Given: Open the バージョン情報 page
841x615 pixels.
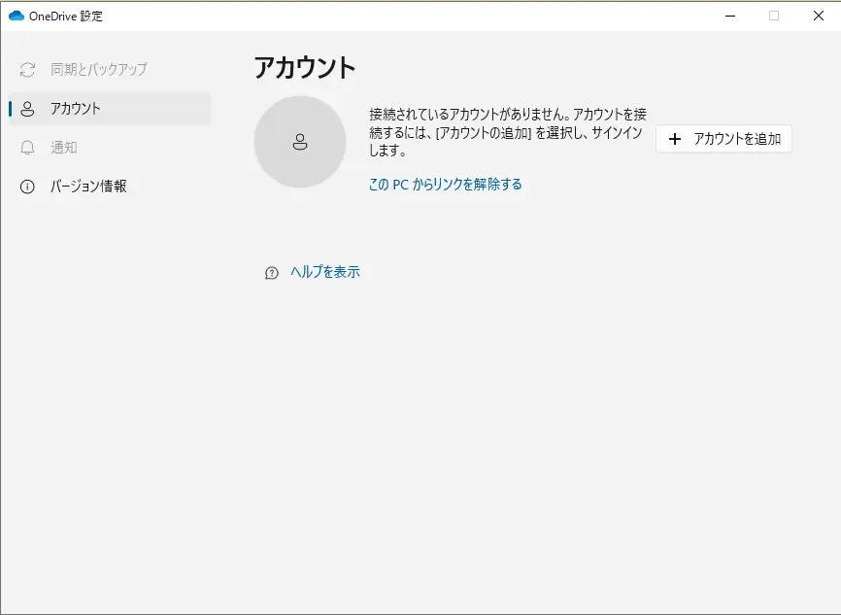Looking at the screenshot, I should tap(88, 187).
